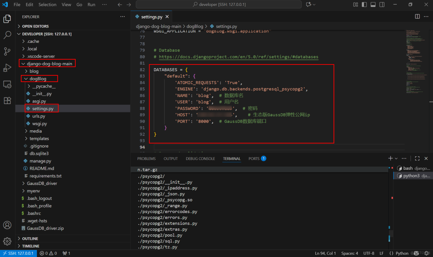
Task: Open Run and Debug view
Action: point(7,68)
